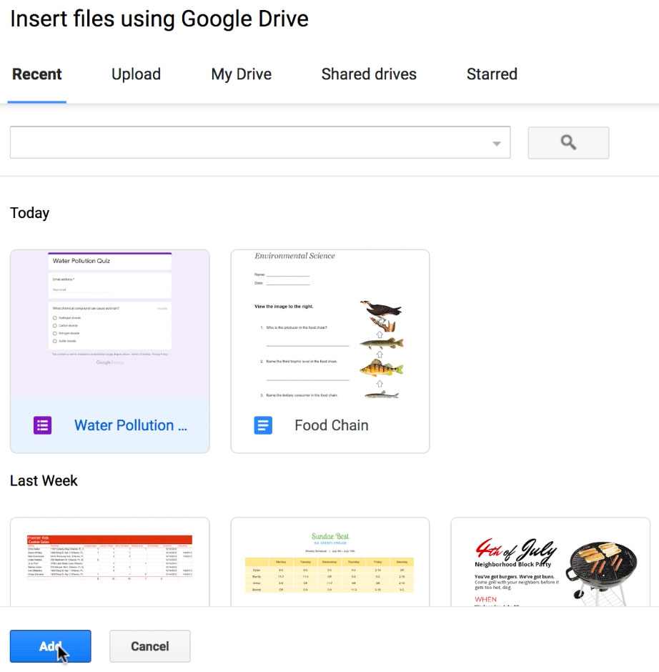Switch to the Recent tab
The width and height of the screenshot is (659, 672).
[37, 74]
